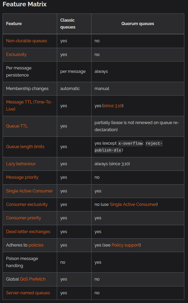Click the policies link
Screen dimensions: 188x303
tap(36, 245)
